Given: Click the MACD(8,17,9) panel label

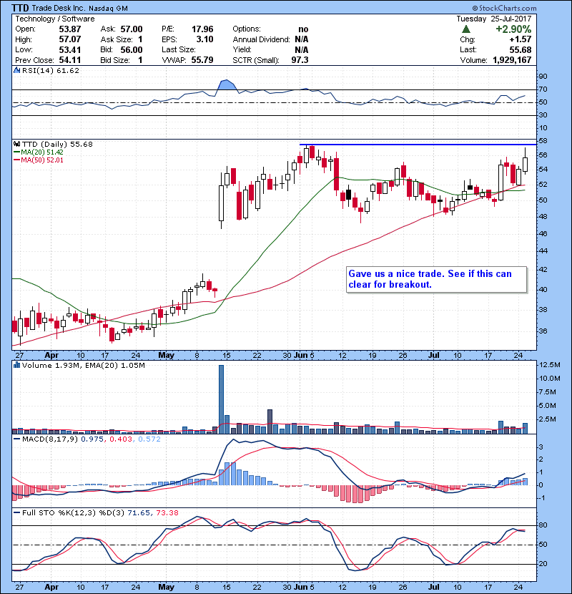Looking at the screenshot, I should (50, 439).
